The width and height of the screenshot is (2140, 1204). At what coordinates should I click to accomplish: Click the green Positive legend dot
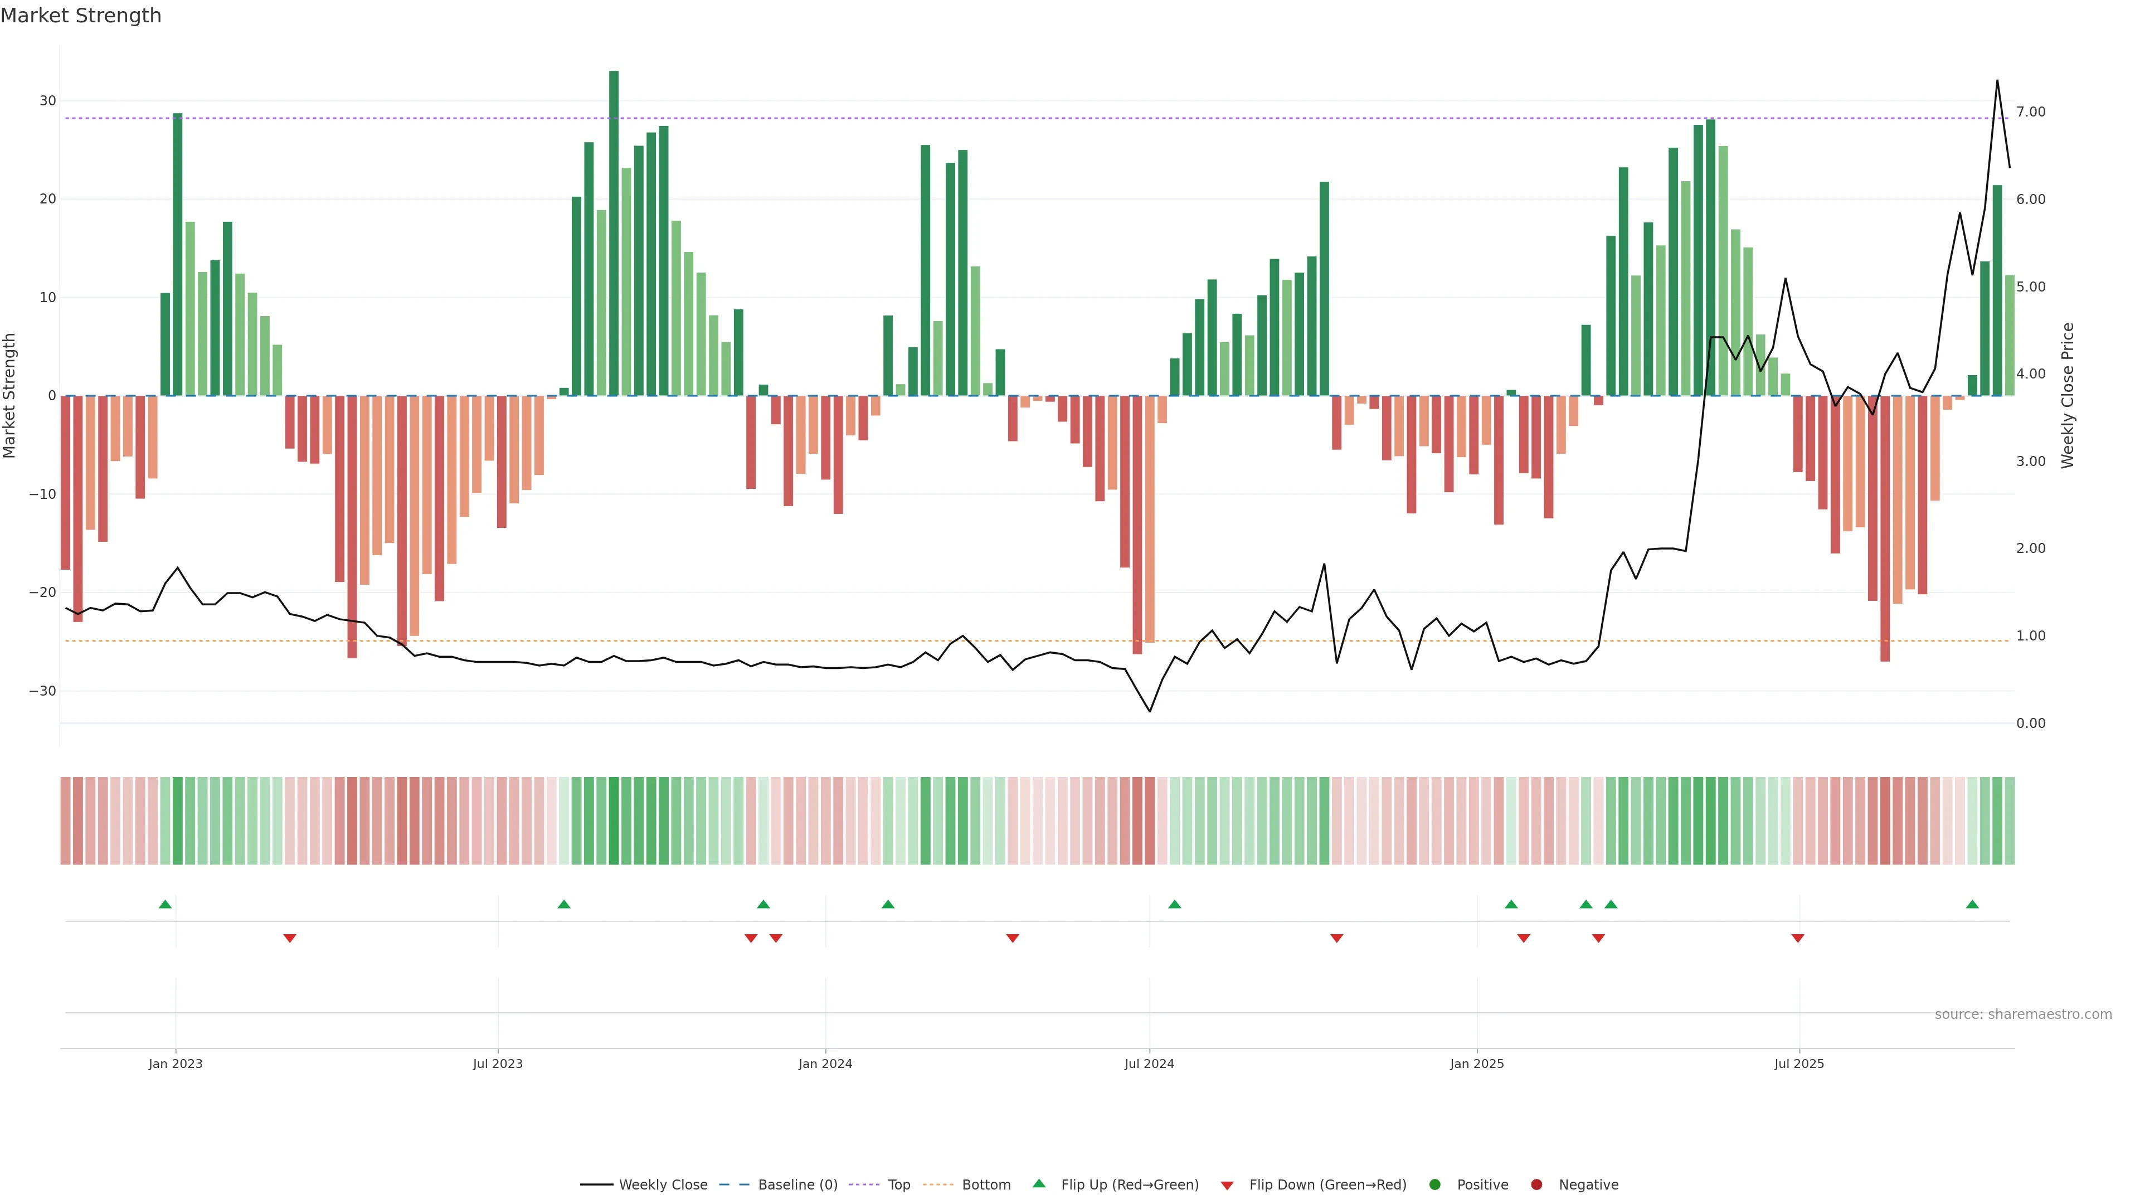1434,1185
